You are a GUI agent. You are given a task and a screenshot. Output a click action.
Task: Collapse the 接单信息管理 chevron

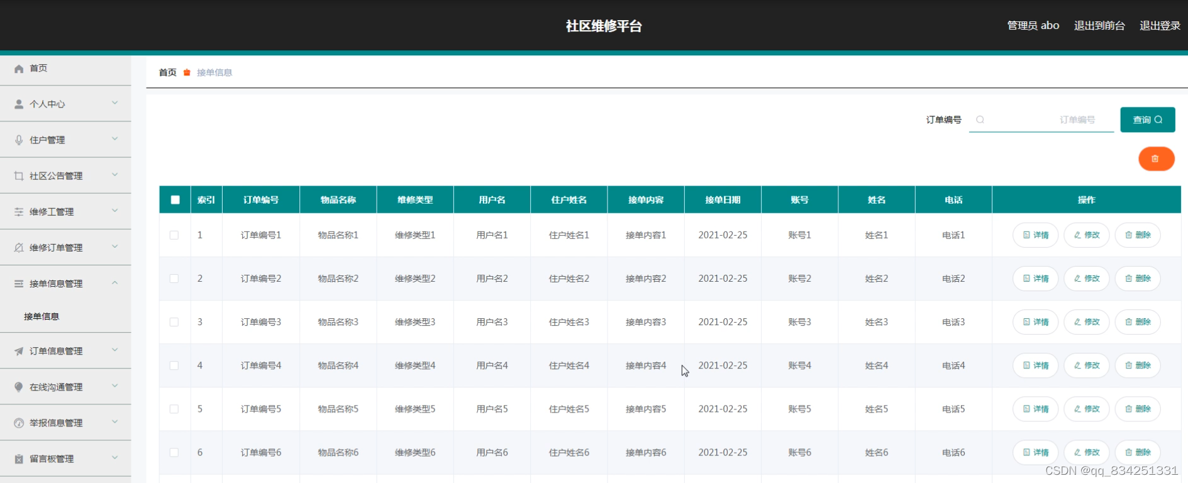pyautogui.click(x=115, y=283)
